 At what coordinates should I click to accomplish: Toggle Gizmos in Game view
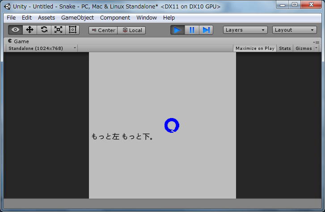[x=304, y=48]
